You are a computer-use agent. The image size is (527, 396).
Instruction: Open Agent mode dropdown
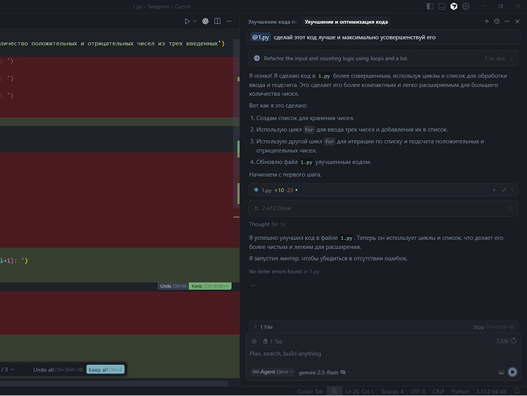[x=273, y=372]
